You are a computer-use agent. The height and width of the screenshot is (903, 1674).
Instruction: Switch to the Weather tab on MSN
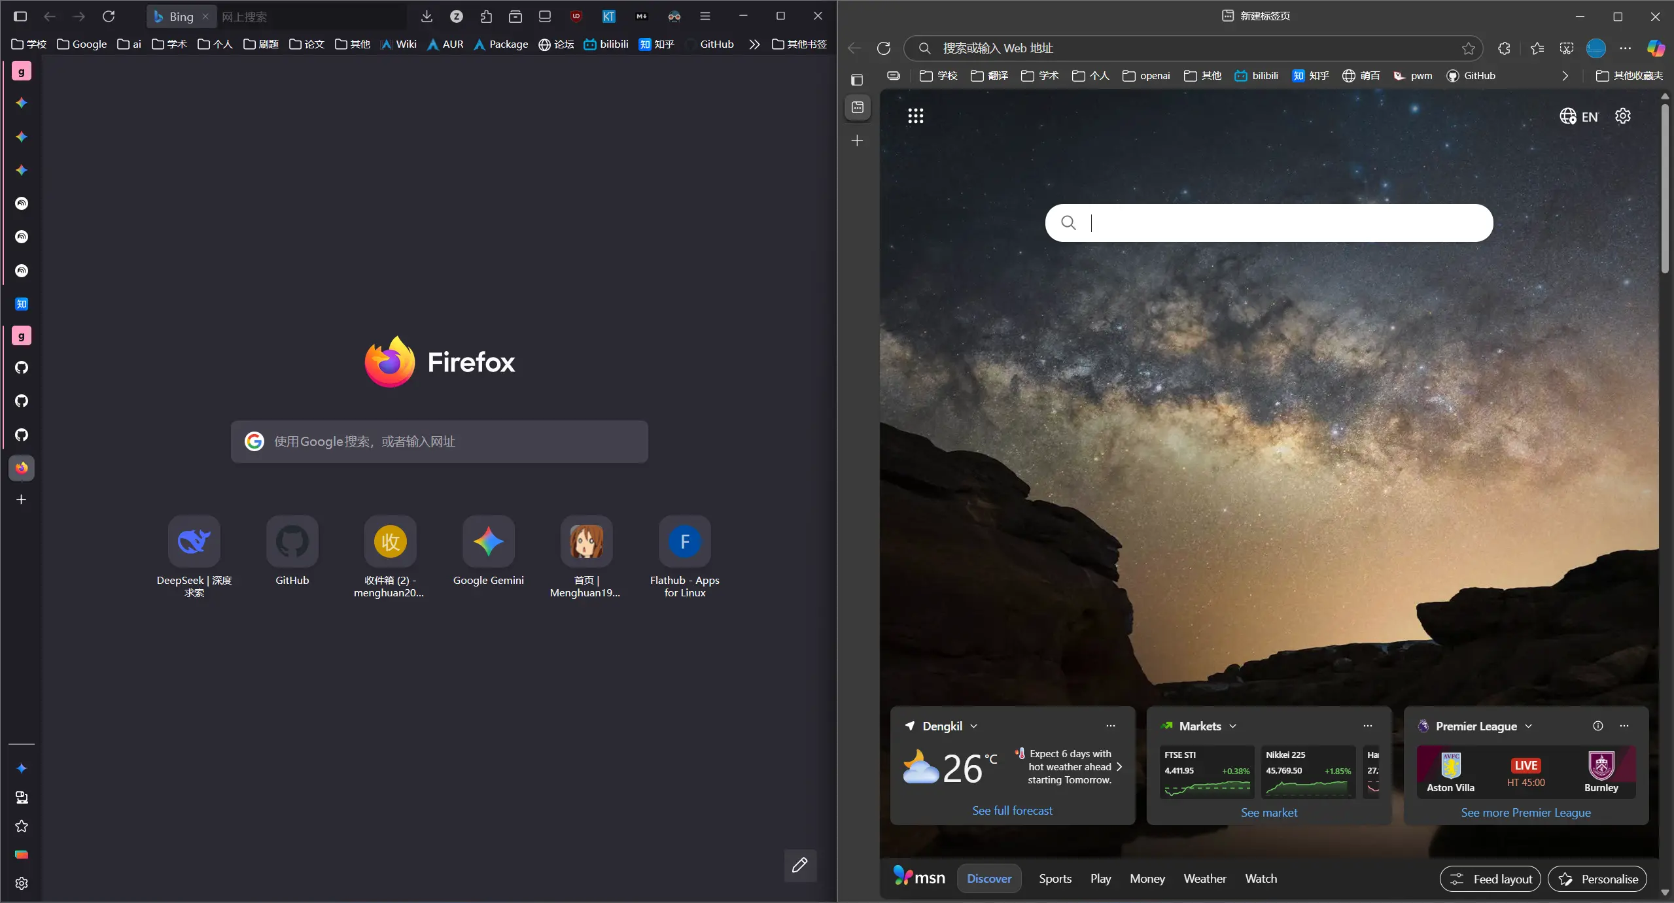click(x=1204, y=878)
